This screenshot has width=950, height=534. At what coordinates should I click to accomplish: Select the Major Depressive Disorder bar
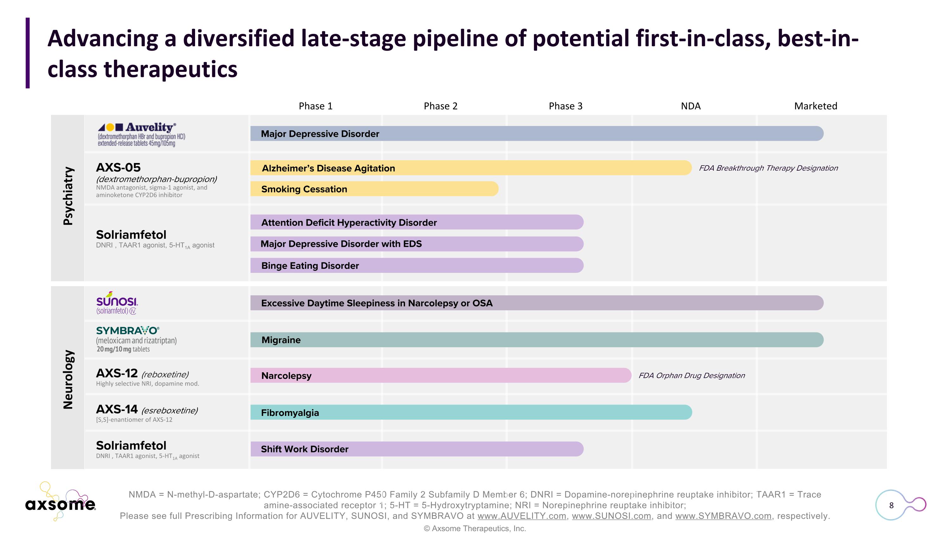click(x=536, y=133)
